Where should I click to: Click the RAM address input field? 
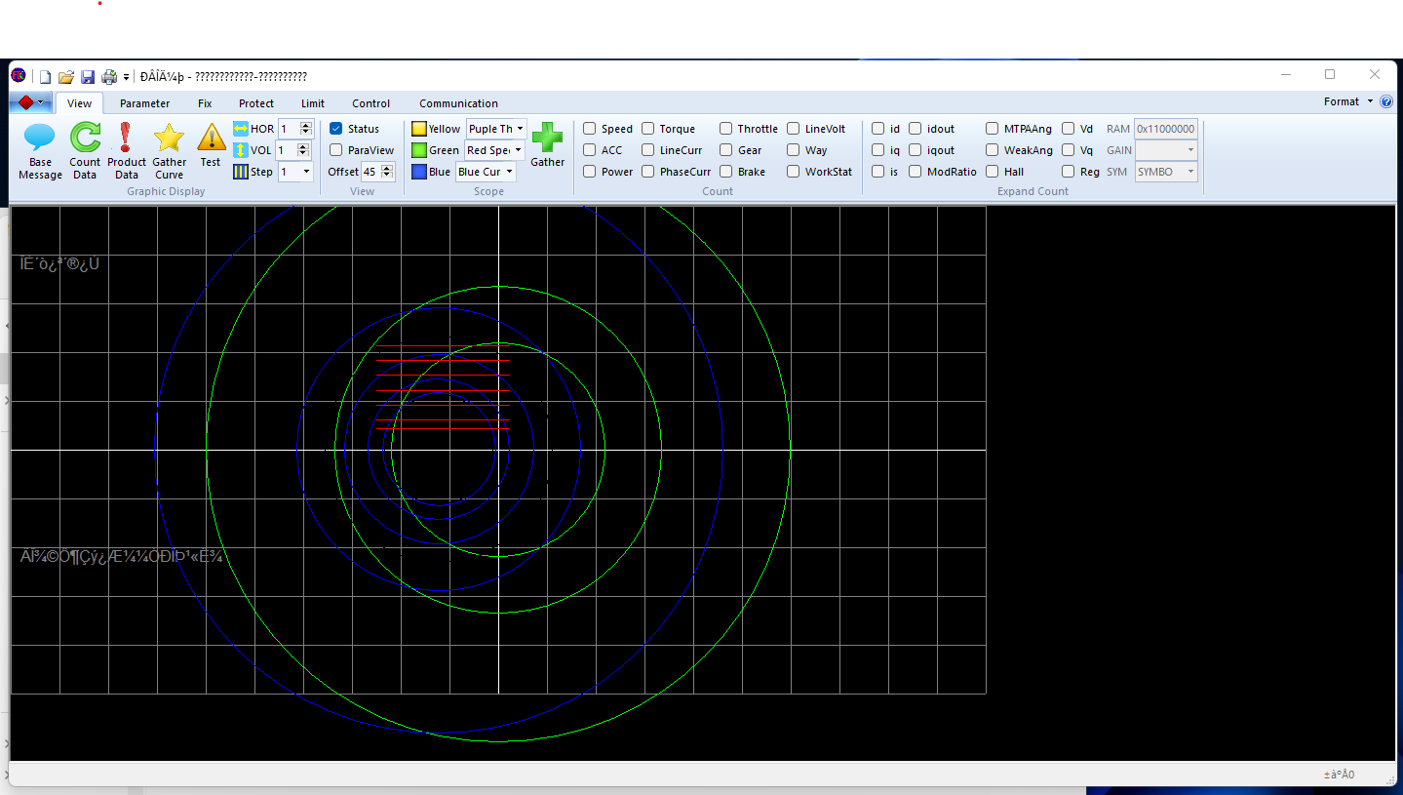tap(1165, 129)
